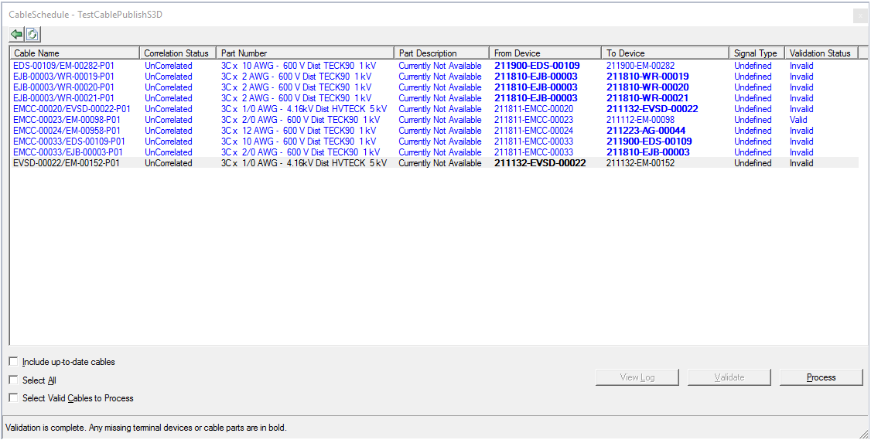Select cable row EDS-00109/EM-00282-P01

[63, 66]
